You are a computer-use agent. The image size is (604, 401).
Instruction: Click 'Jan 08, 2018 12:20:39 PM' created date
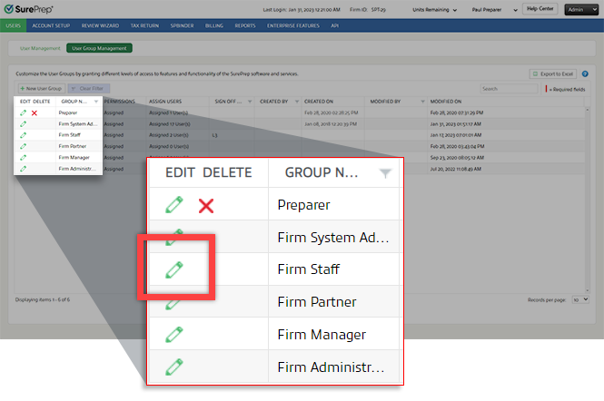tap(331, 124)
